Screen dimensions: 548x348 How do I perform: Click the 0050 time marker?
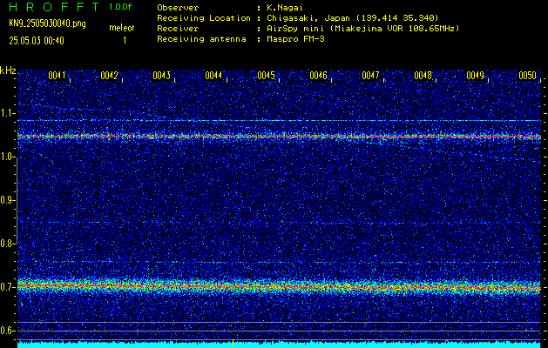pyautogui.click(x=527, y=76)
